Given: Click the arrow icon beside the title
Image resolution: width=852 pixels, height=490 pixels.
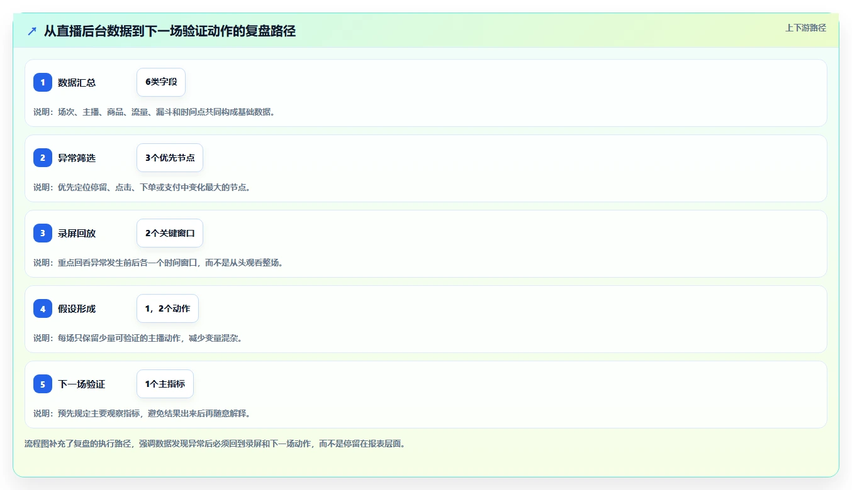Looking at the screenshot, I should 32,31.
